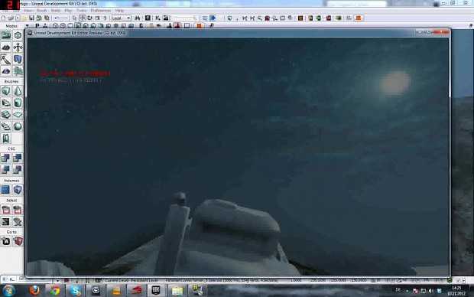Launch Firefox from the taskbar

click(x=34, y=291)
